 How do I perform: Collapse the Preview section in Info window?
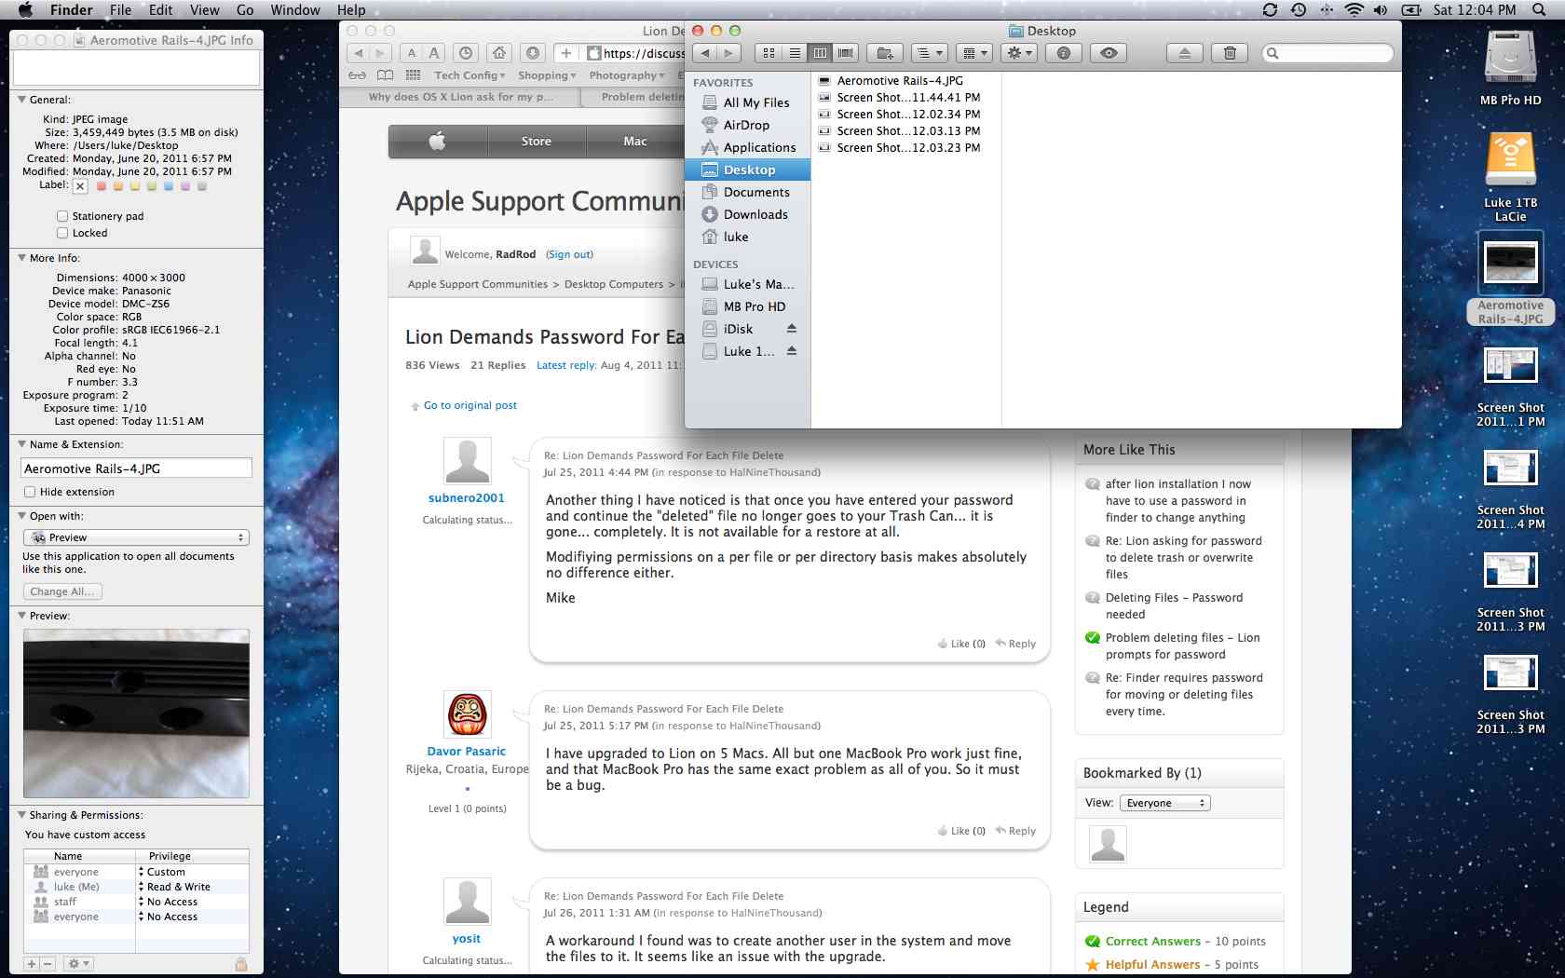(21, 616)
